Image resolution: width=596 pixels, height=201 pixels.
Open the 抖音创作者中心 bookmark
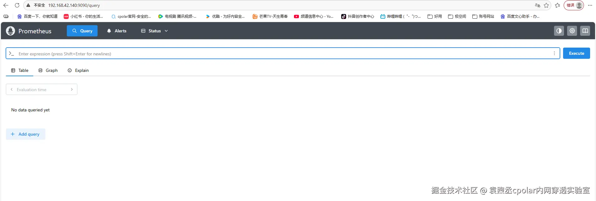click(x=357, y=16)
